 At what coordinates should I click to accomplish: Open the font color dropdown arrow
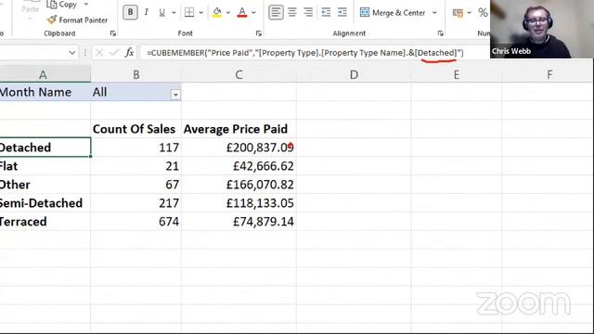tap(253, 12)
